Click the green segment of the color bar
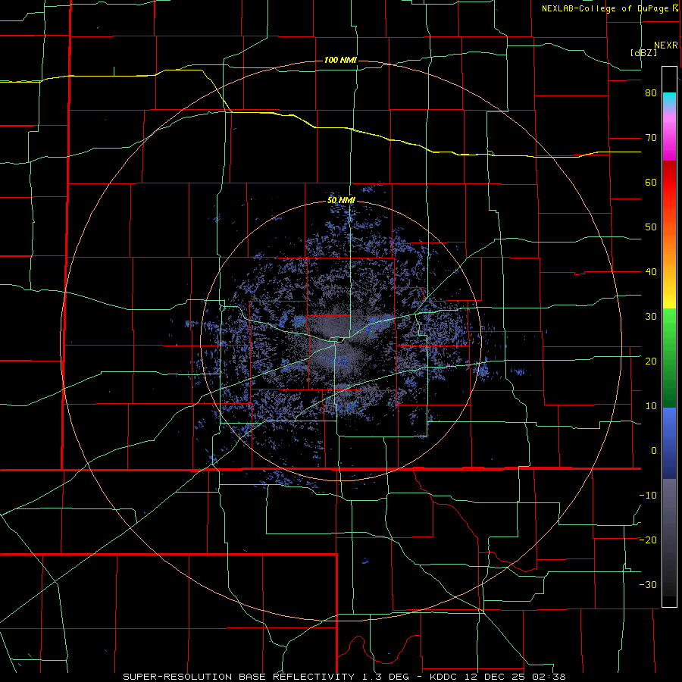 (669, 358)
